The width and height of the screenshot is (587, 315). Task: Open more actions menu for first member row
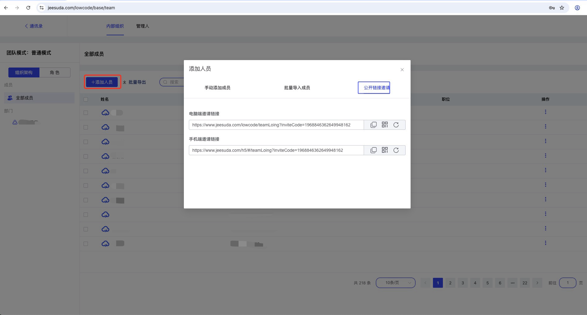tap(545, 112)
